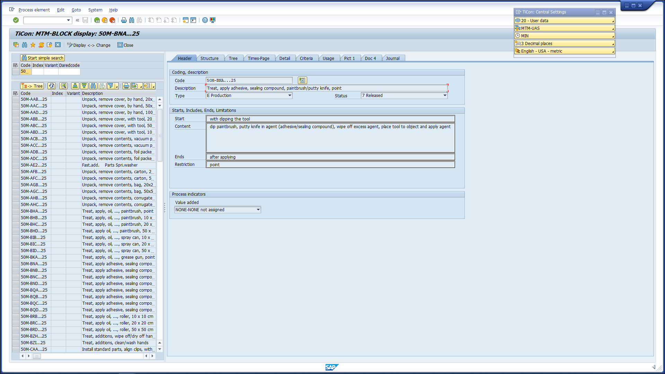Click the details magnifier icon in list toolbar
Viewport: 665px width, 374px height.
63,86
